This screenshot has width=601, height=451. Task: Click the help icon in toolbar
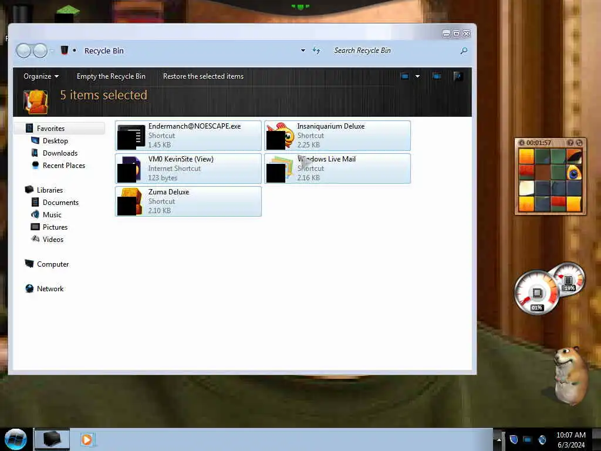[458, 76]
